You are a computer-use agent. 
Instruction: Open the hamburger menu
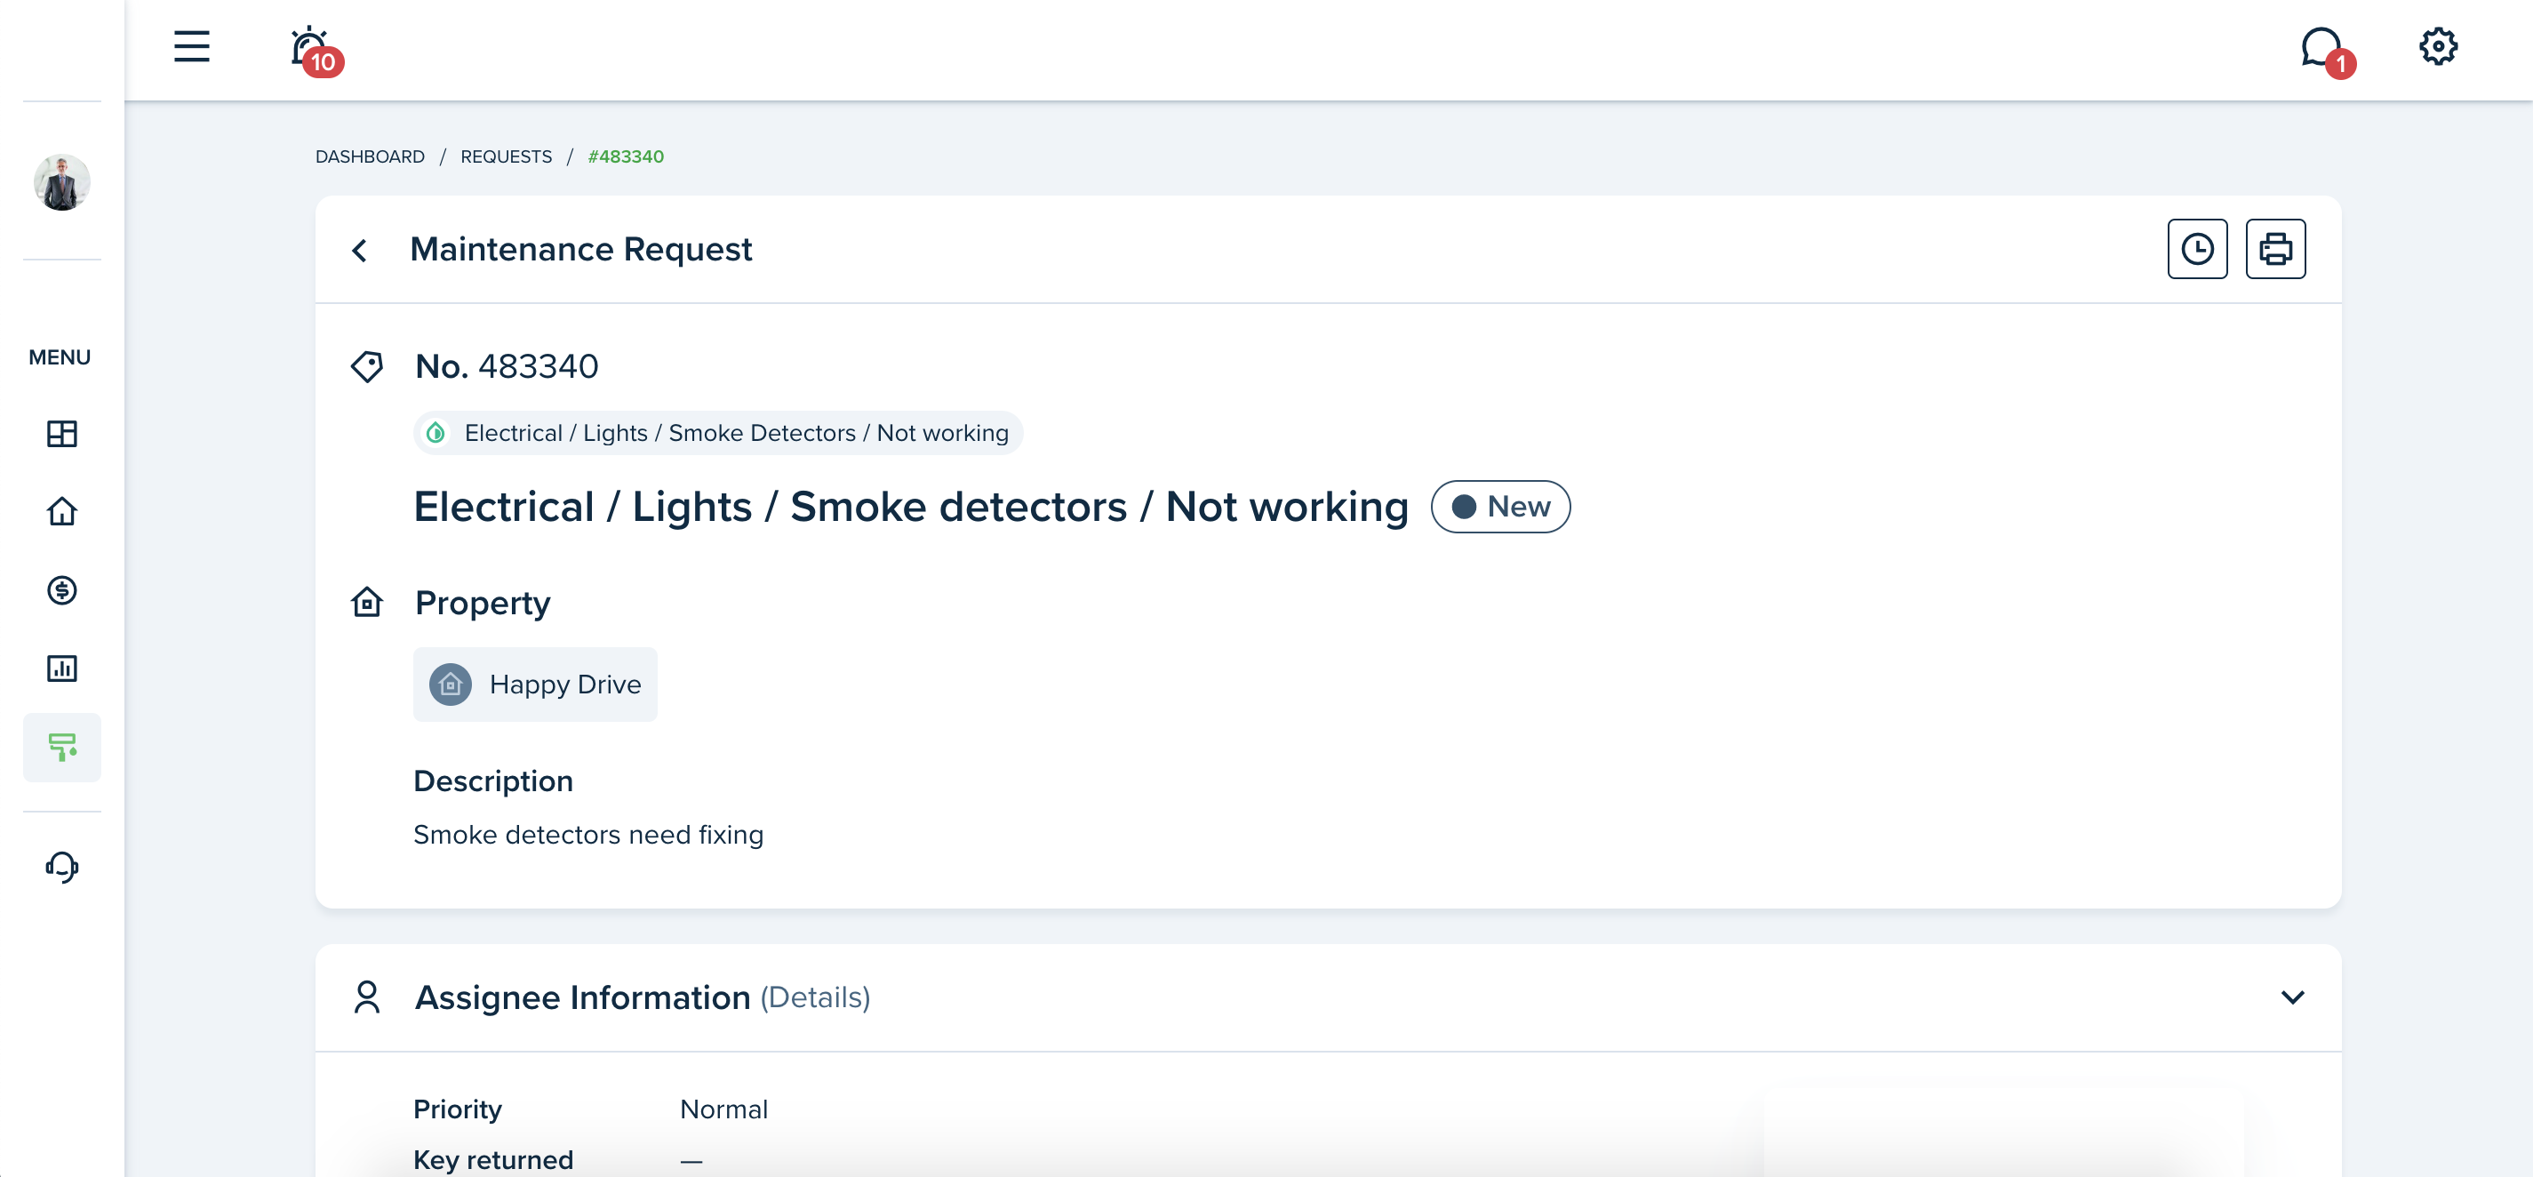192,46
